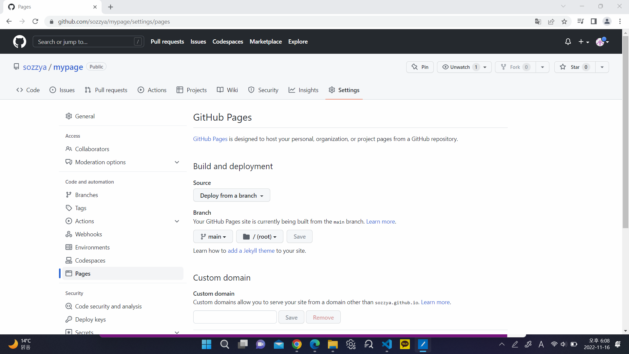Viewport: 629px width, 354px height.
Task: Open the '/ (root)' folder dropdown
Action: pos(260,237)
